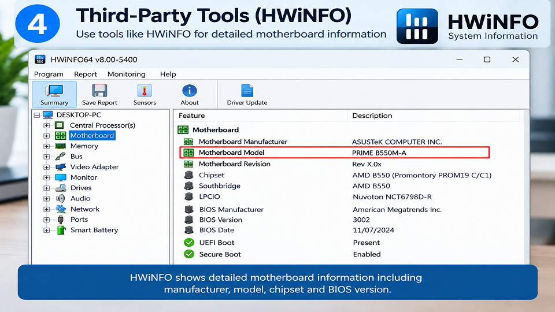Open the Monitoring menu
Screen dimensions: 555x312
pos(127,75)
